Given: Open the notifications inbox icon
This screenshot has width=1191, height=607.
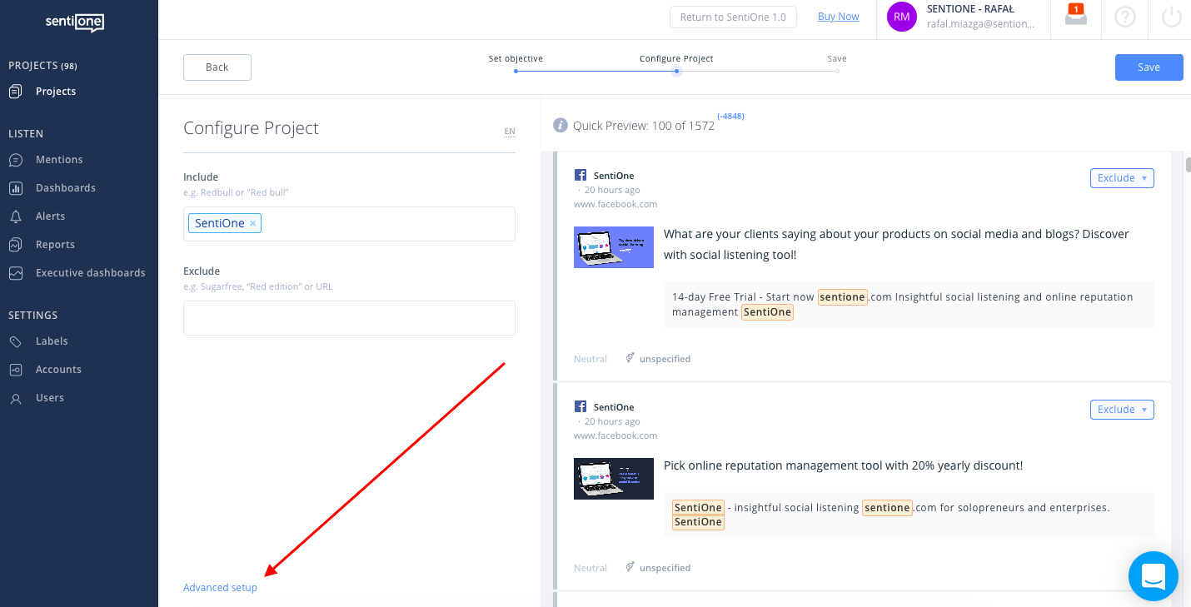Looking at the screenshot, I should click(1076, 16).
